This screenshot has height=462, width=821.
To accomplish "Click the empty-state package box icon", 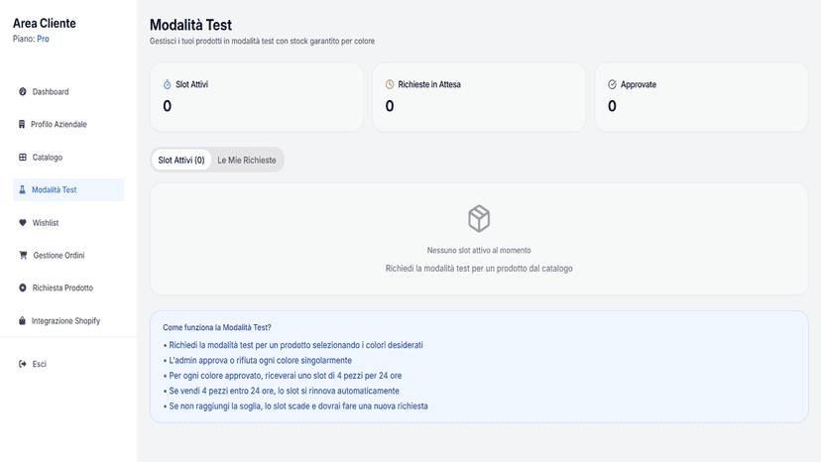I will click(479, 218).
